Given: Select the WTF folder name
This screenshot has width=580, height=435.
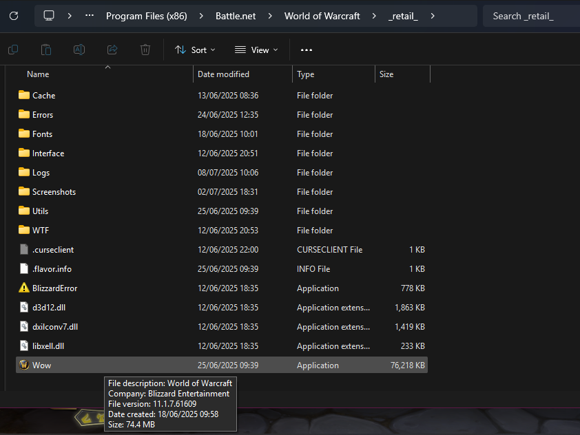Looking at the screenshot, I should (41, 231).
